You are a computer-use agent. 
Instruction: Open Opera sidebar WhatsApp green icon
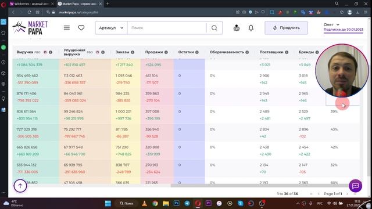(3, 48)
